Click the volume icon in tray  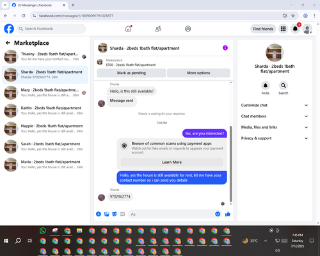click(x=277, y=250)
